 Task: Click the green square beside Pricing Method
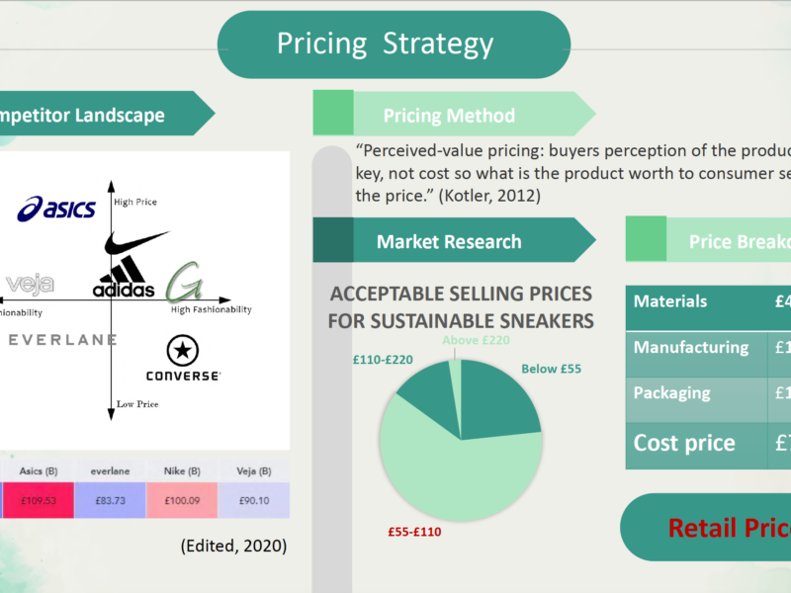point(333,113)
